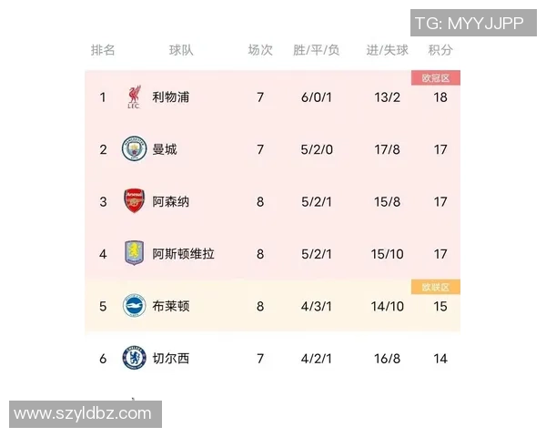
Task: Click the www.szyldbz.com watermark link
Action: point(83,413)
